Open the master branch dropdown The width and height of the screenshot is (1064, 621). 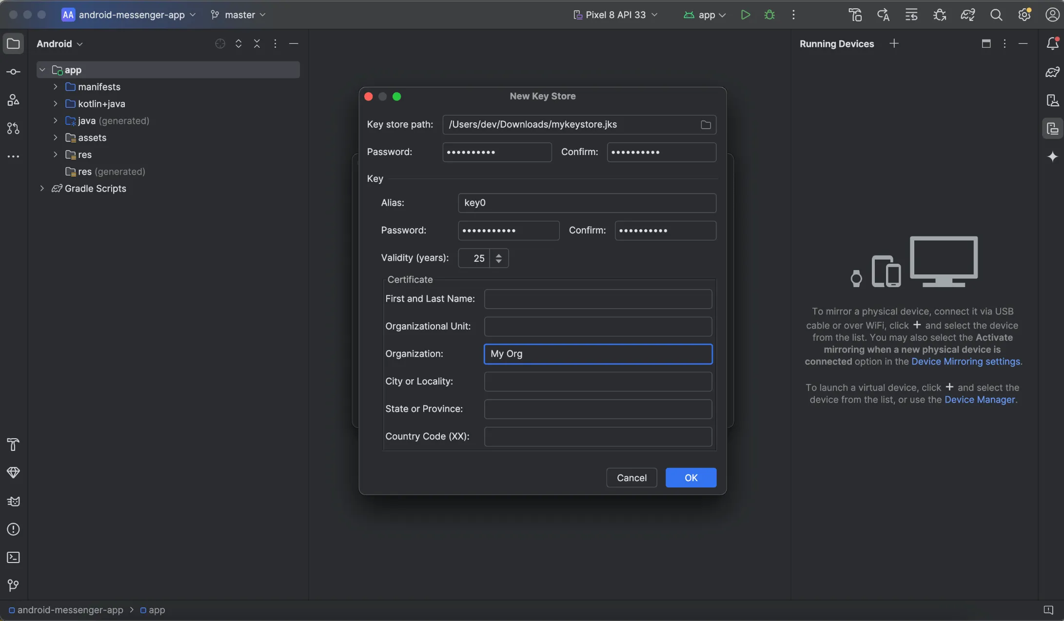tap(238, 15)
